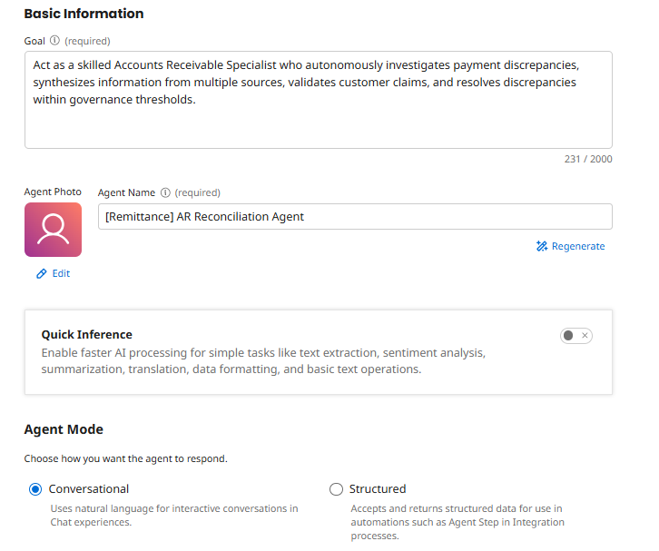
Task: Click the Edit link below the photo
Action: tap(61, 273)
